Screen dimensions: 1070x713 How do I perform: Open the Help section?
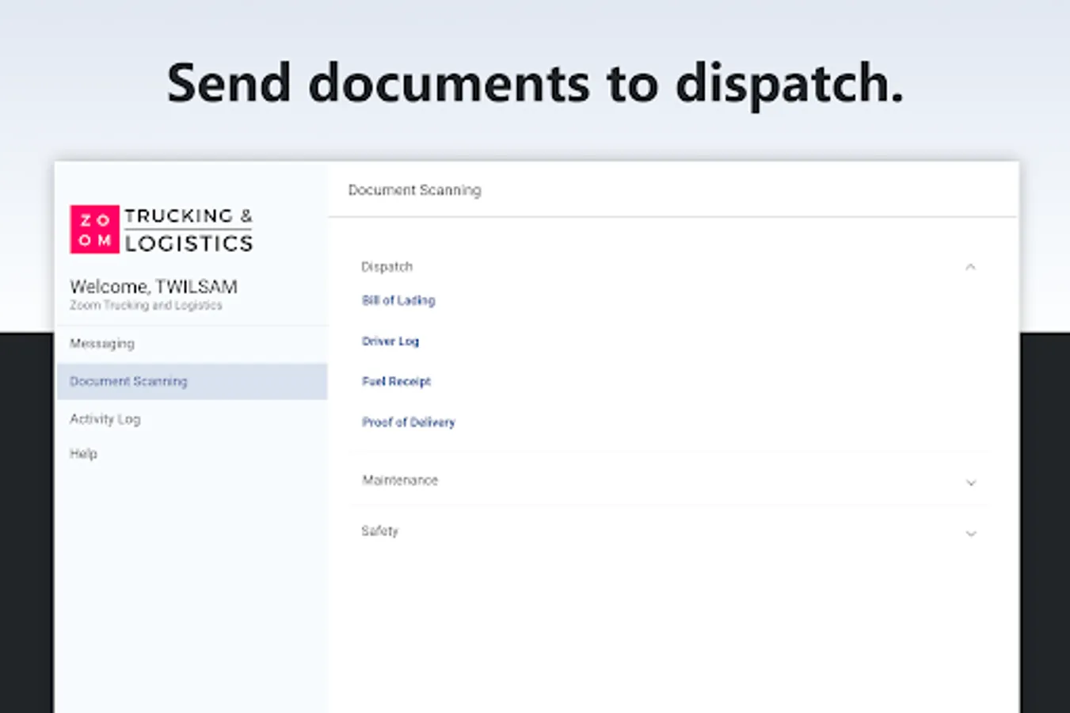tap(83, 453)
